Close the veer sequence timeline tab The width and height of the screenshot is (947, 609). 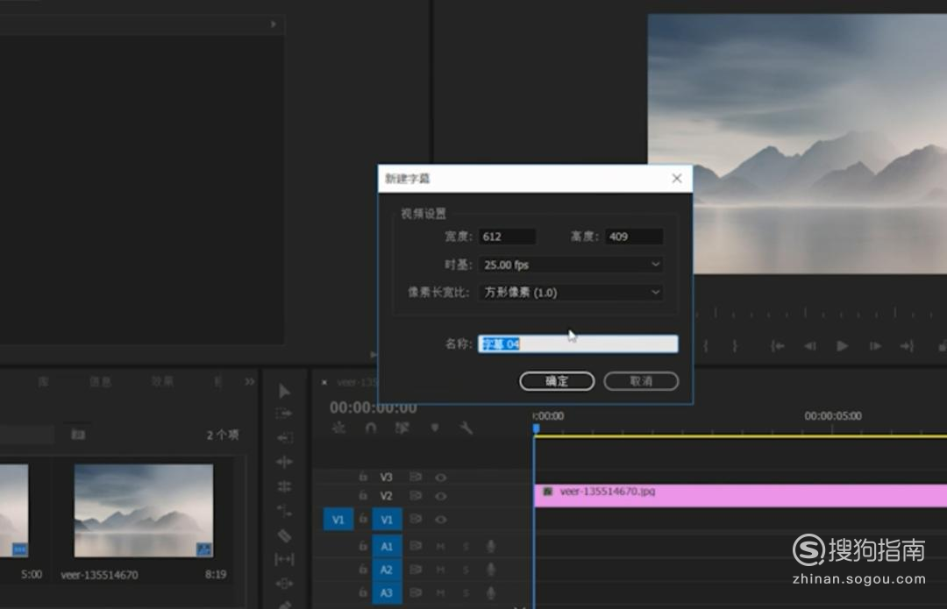tap(324, 382)
